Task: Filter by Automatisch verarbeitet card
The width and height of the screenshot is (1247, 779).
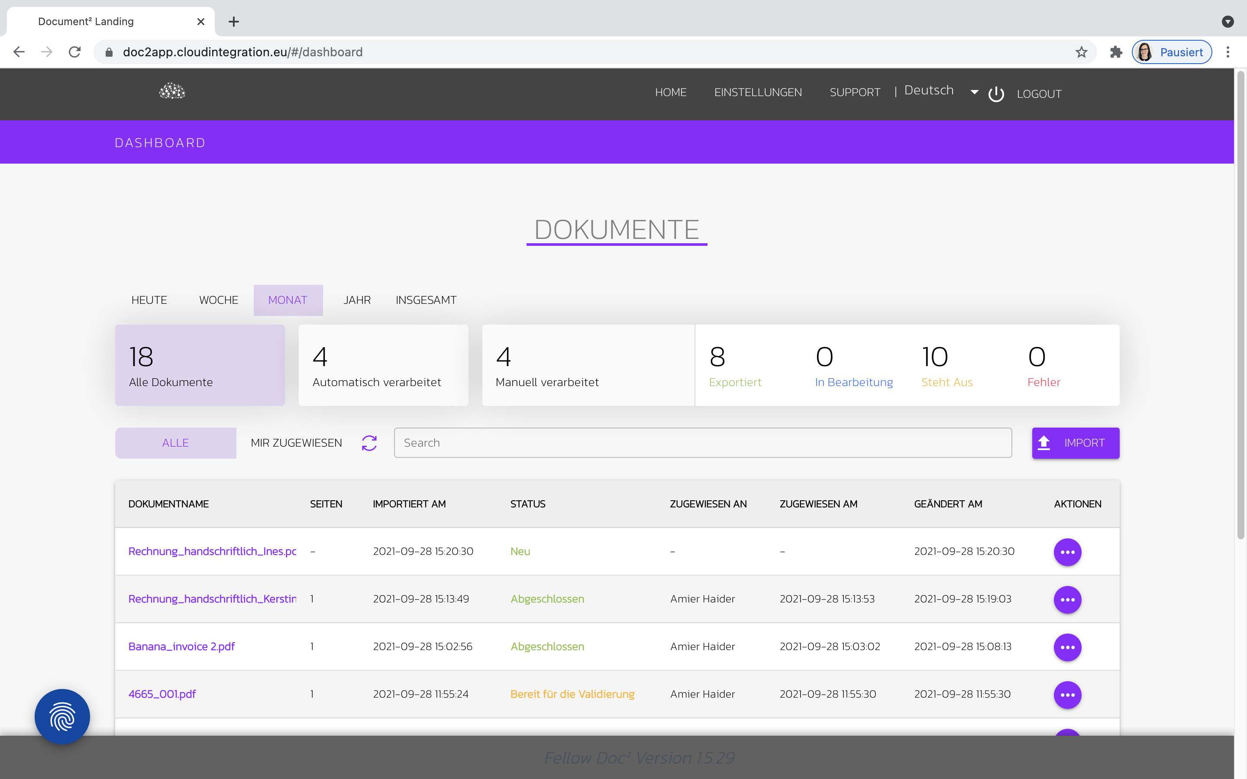Action: tap(383, 365)
